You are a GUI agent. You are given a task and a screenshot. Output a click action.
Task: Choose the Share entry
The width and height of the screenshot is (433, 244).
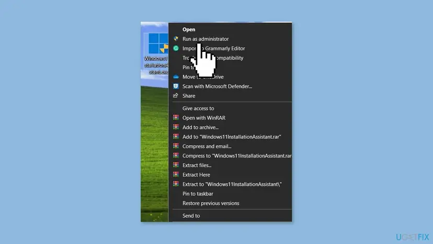coord(189,96)
